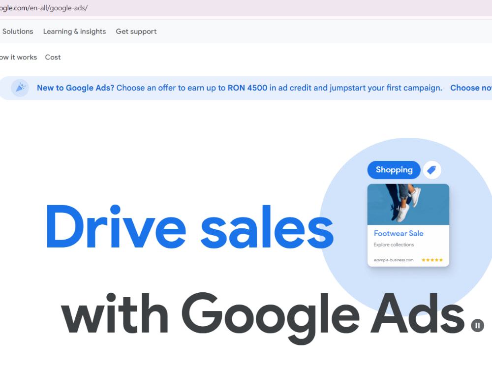Open the Get support menu

[136, 31]
